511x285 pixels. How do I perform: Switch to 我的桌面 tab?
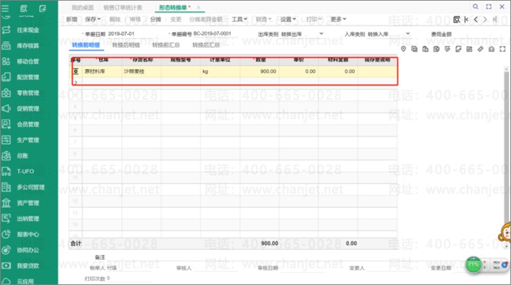click(x=82, y=7)
